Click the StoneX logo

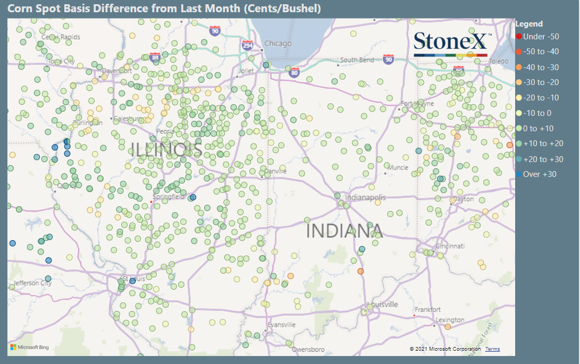click(452, 44)
